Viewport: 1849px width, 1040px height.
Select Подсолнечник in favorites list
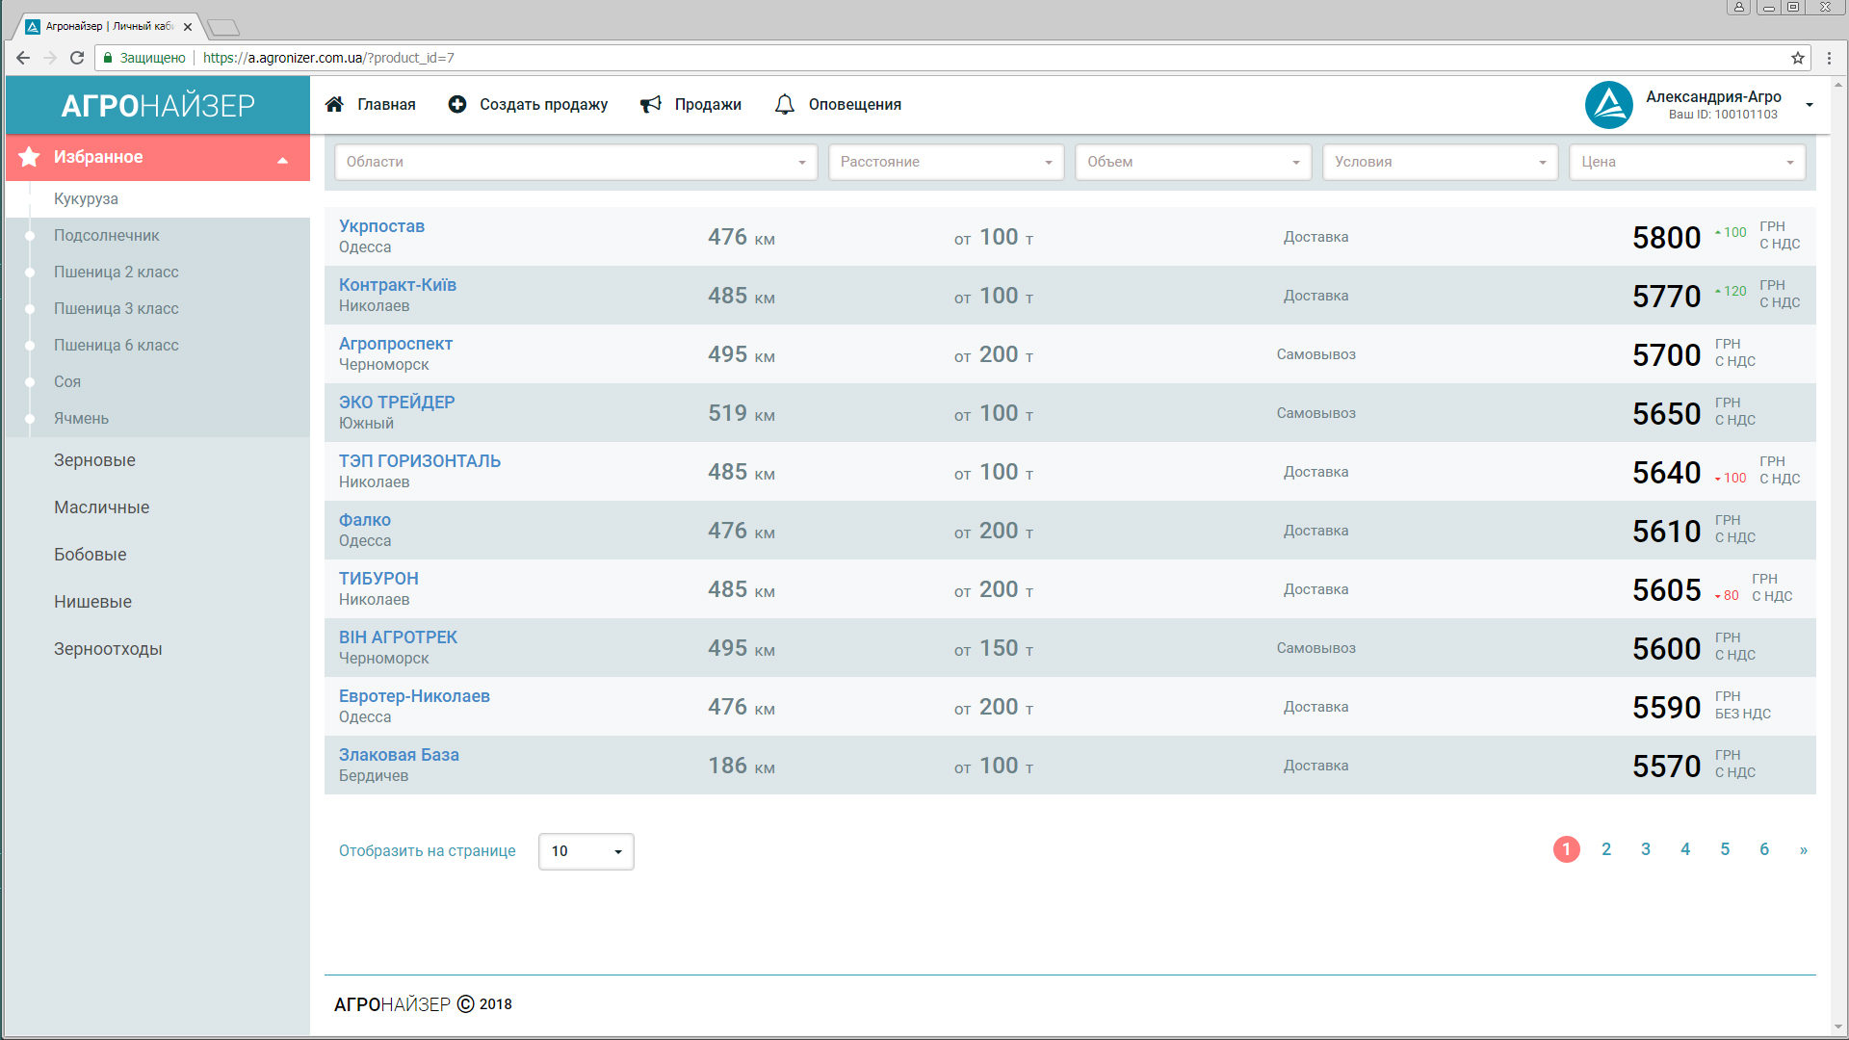point(106,235)
